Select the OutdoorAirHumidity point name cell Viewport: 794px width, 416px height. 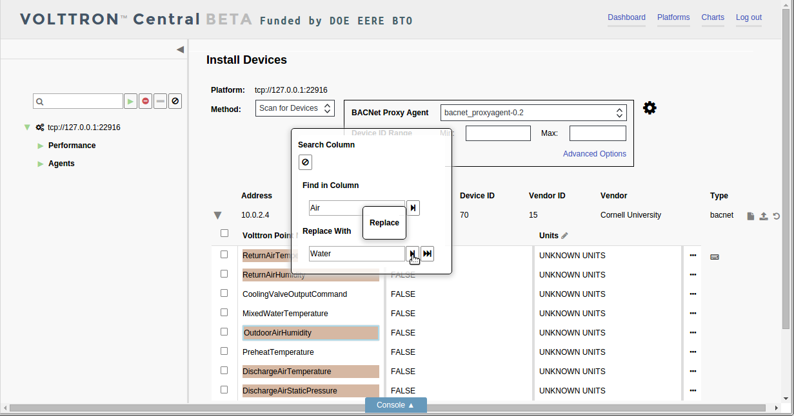pos(311,333)
